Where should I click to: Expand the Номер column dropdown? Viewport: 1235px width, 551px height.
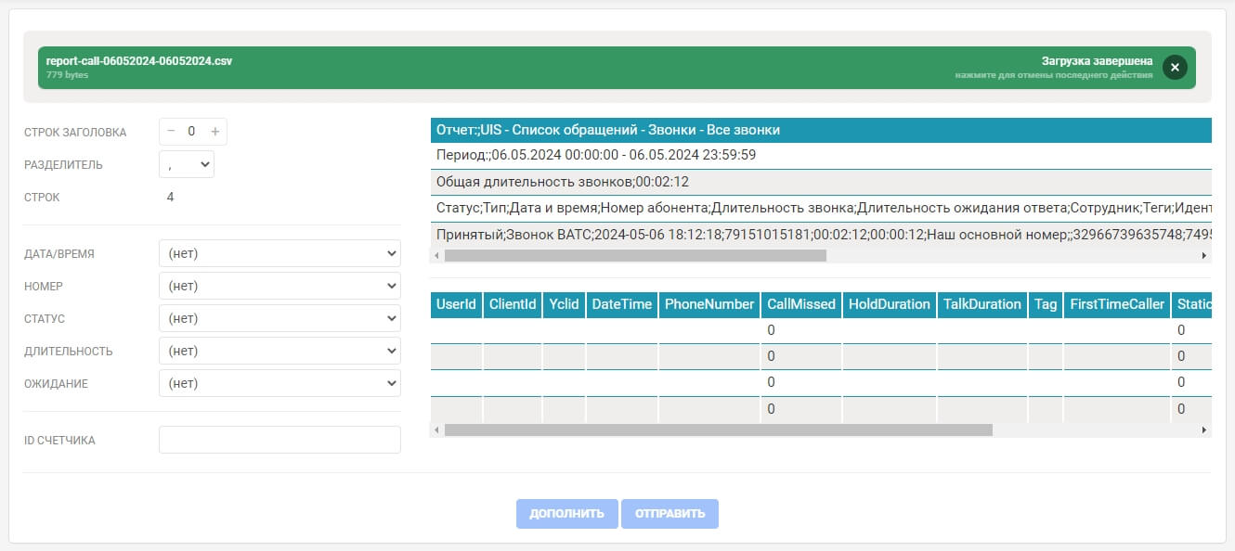[x=279, y=286]
